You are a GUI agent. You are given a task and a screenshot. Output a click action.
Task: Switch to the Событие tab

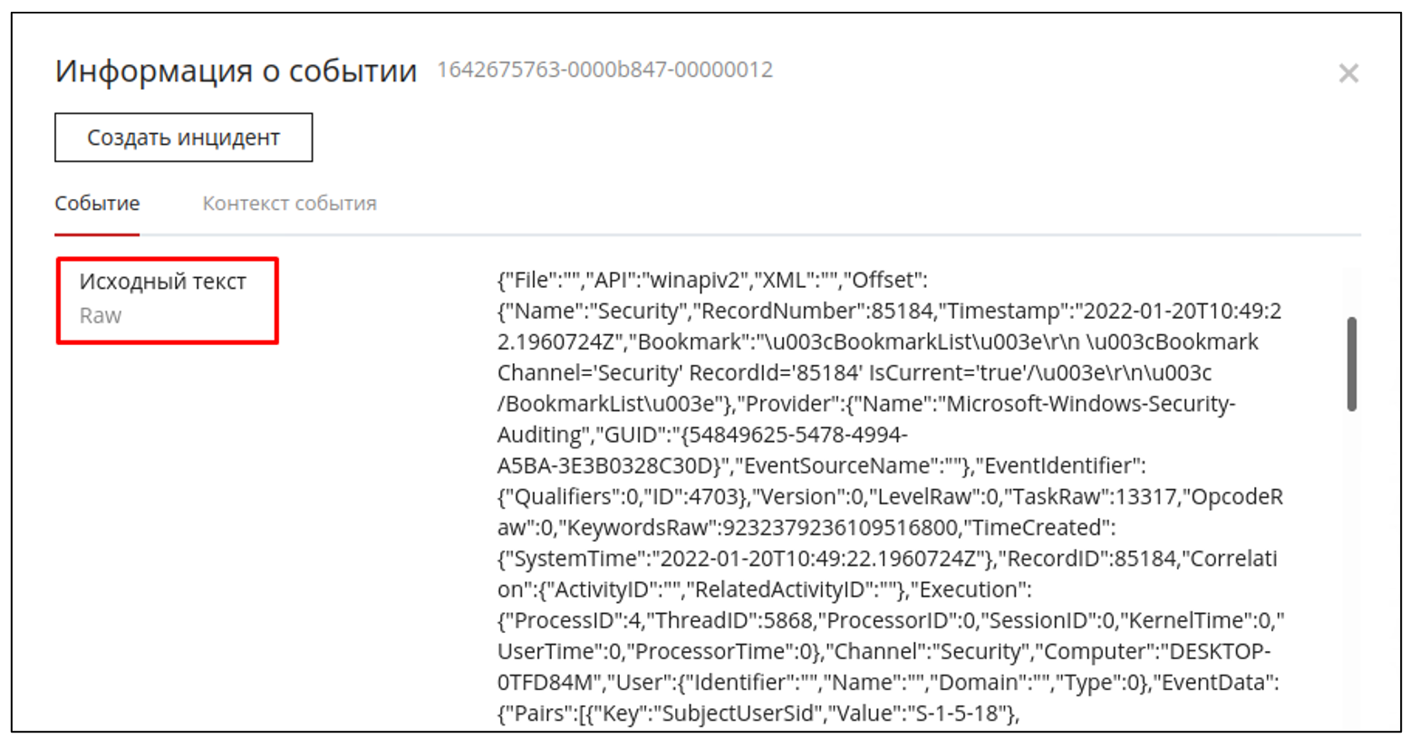point(97,204)
